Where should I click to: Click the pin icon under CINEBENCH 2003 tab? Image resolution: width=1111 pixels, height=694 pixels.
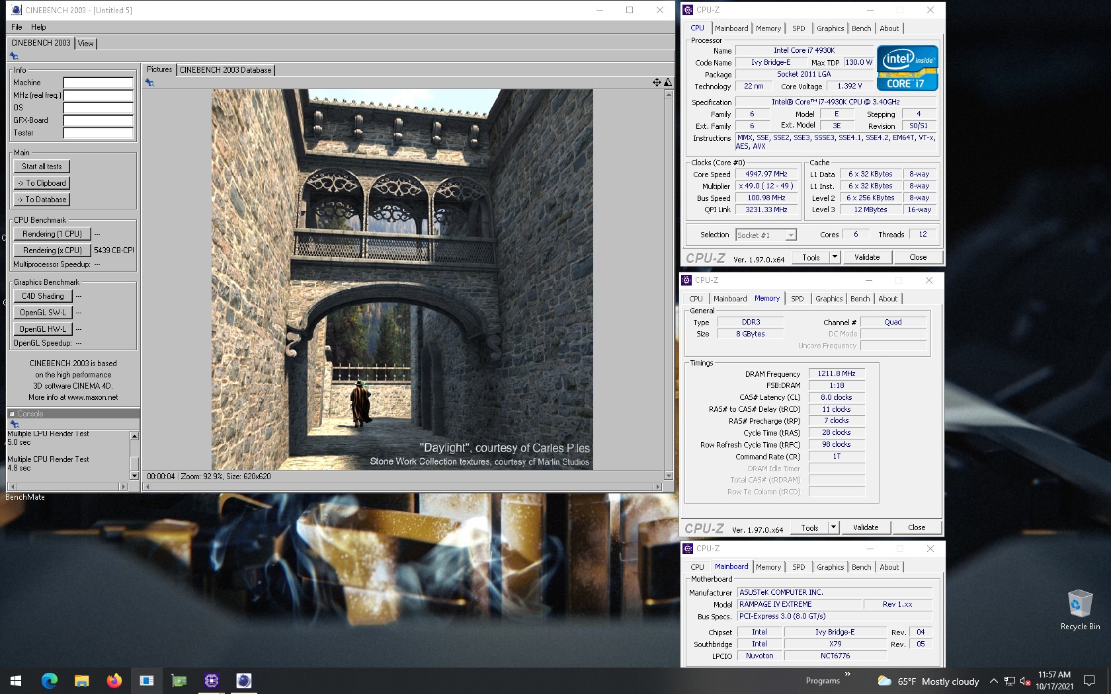(14, 56)
